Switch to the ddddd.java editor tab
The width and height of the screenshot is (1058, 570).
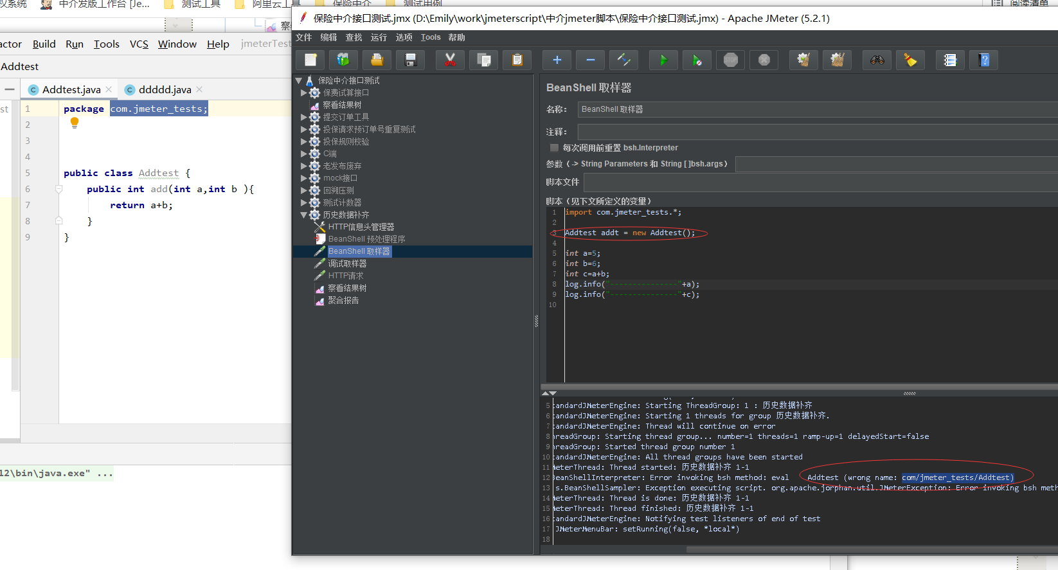[165, 89]
